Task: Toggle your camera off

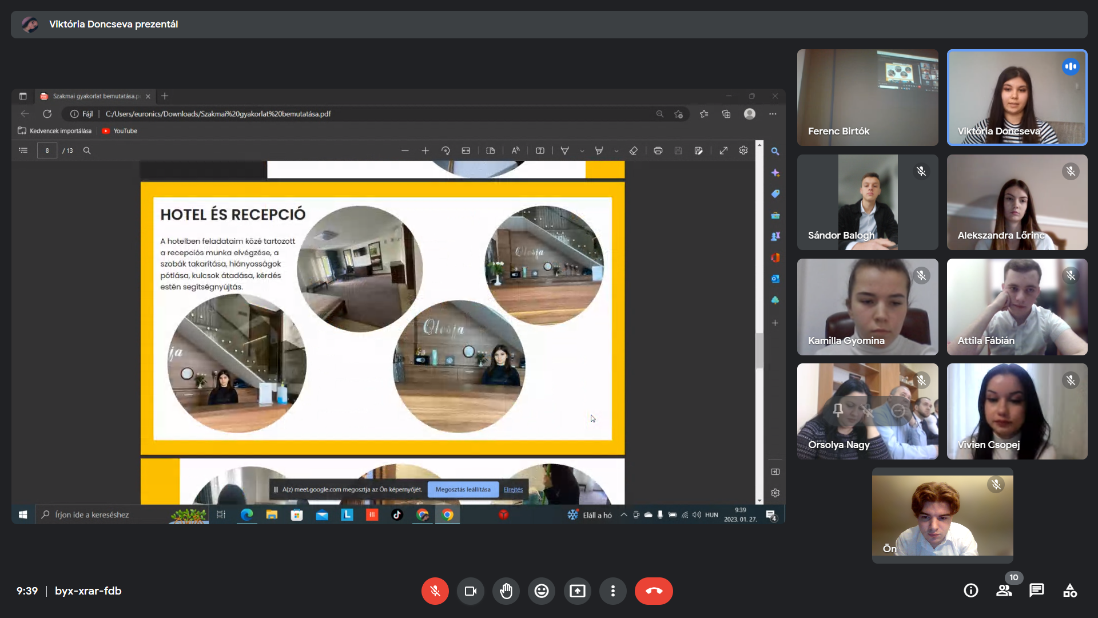Action: tap(471, 591)
